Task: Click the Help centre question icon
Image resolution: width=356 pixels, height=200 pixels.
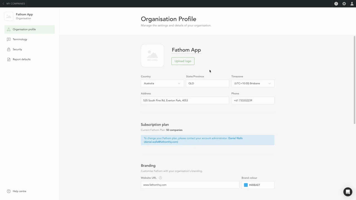Action: 9,191
